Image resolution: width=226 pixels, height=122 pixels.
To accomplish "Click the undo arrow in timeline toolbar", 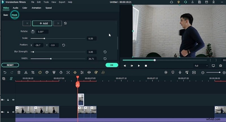I will [5, 73].
